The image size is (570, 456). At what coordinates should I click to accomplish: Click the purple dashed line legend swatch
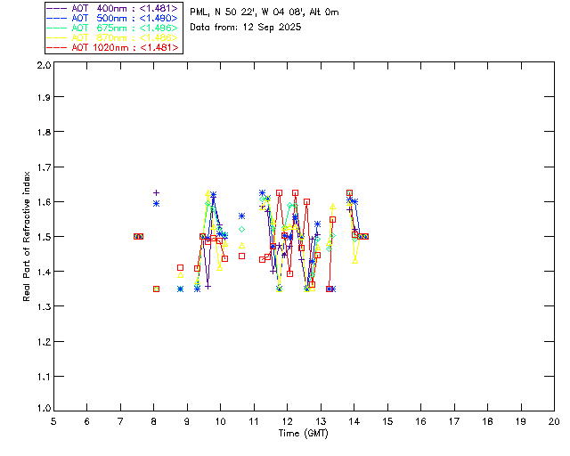coord(57,9)
